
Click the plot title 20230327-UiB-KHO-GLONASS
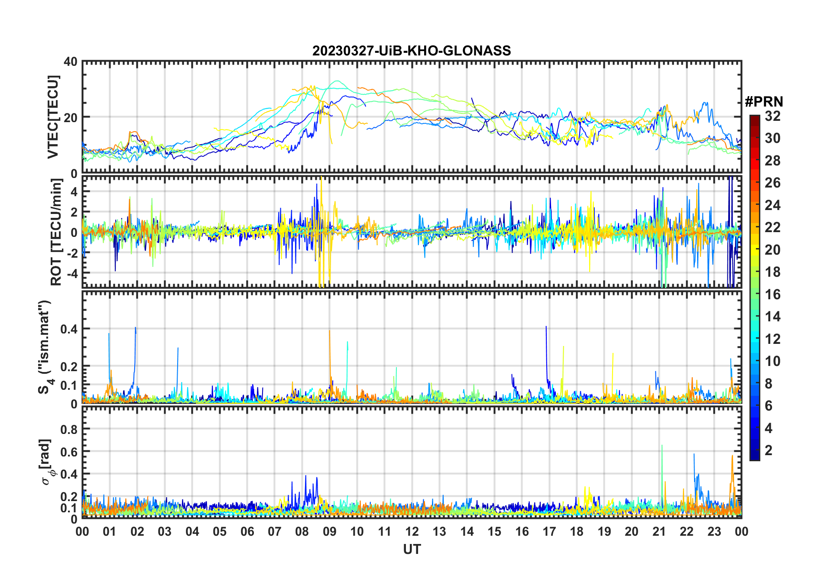[x=412, y=51]
